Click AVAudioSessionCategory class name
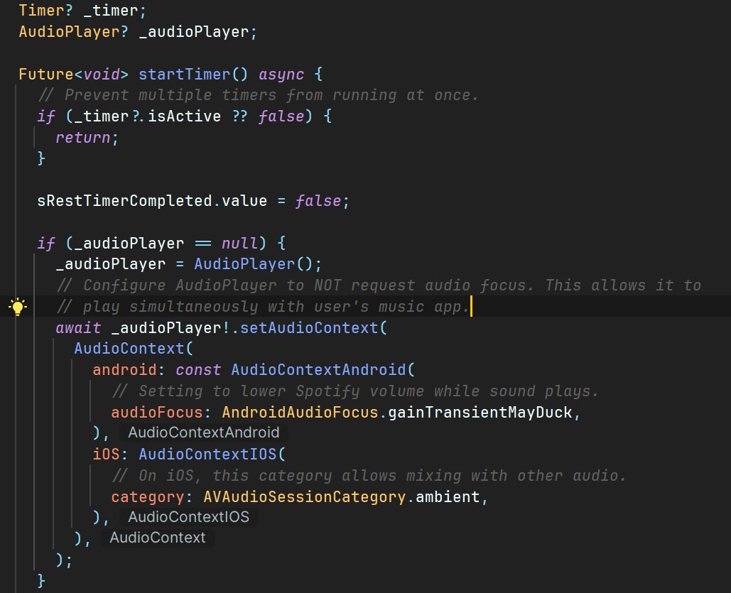Viewport: 731px width, 593px height. click(x=305, y=497)
